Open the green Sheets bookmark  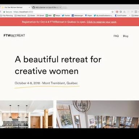coord(49,16)
